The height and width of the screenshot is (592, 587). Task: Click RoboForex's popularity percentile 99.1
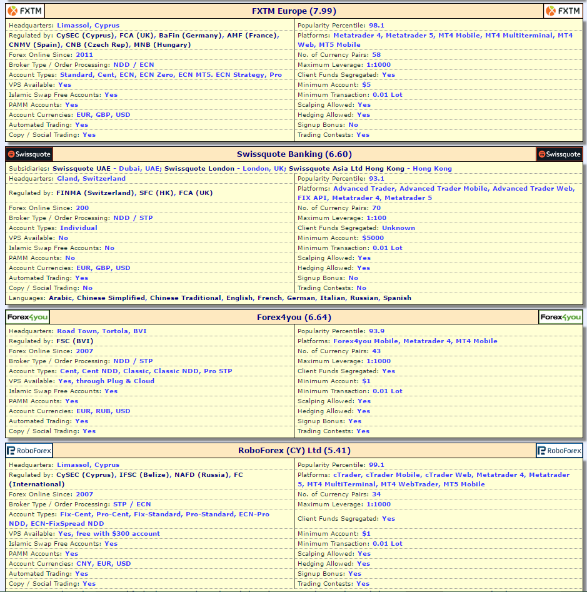(376, 464)
